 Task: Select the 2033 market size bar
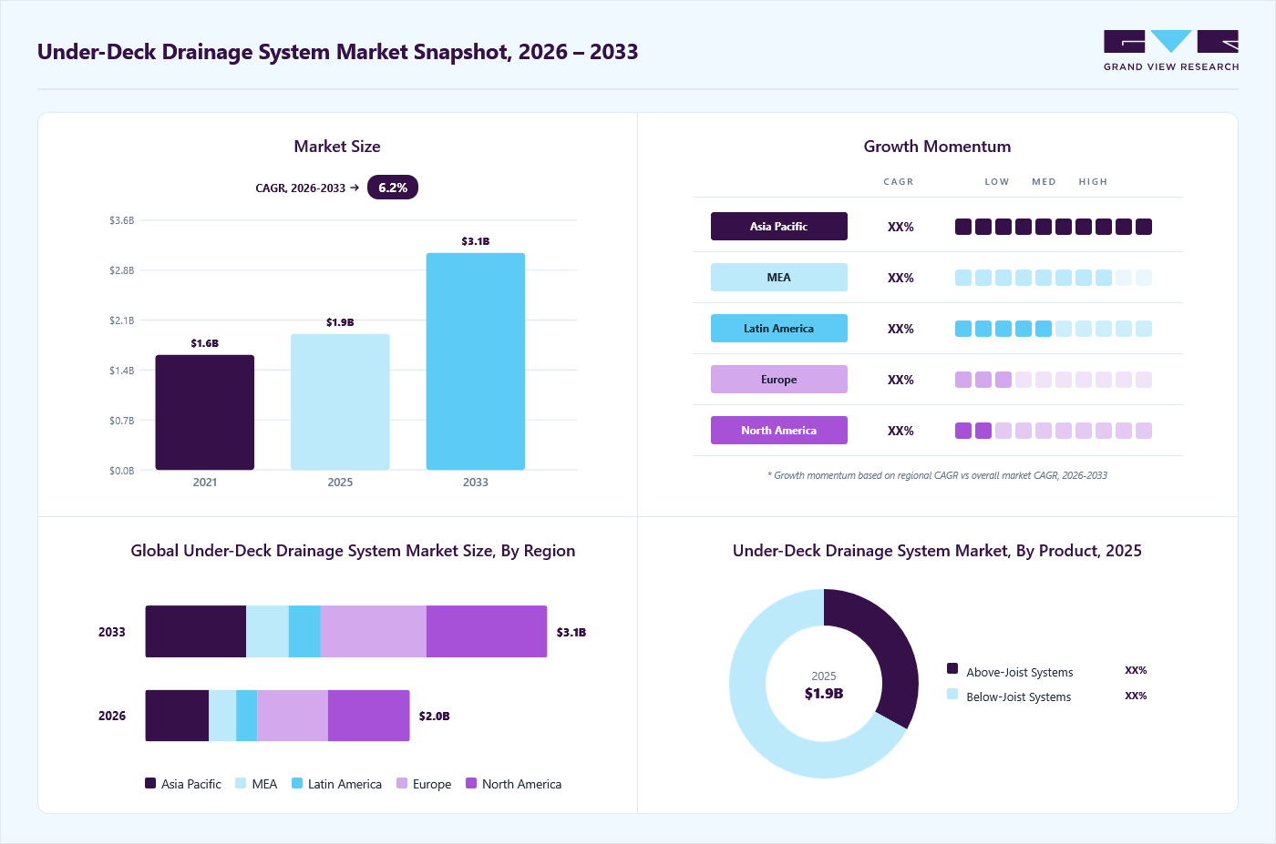coord(476,361)
